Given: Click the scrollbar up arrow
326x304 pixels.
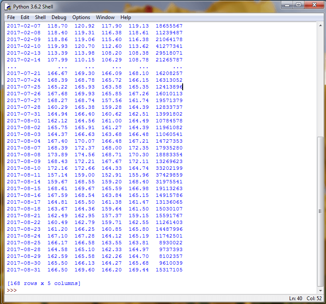Looking at the screenshot, I should pyautogui.click(x=320, y=25).
